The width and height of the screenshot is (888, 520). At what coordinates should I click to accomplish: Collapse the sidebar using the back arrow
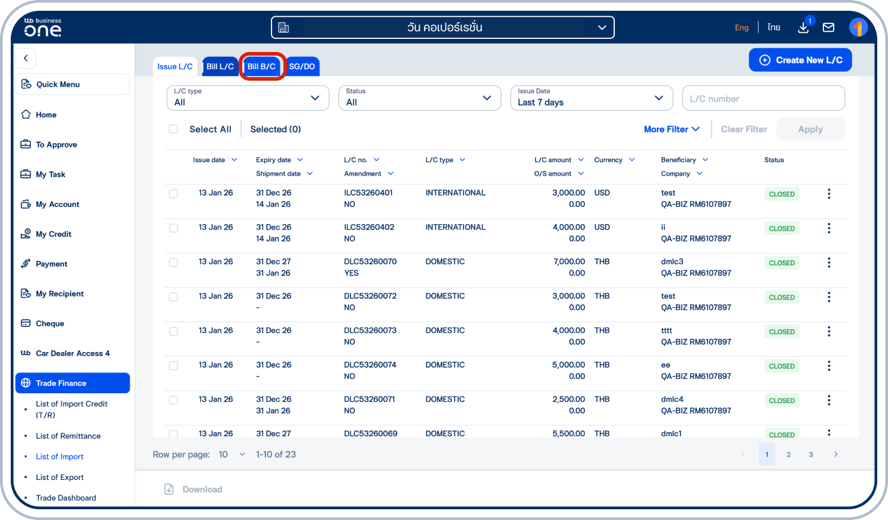26,58
